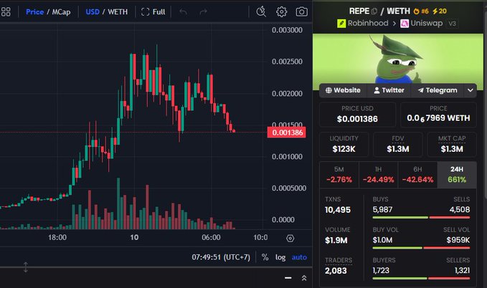This screenshot has width=487, height=288.
Task: Switch chart to Price mode
Action: (x=34, y=11)
